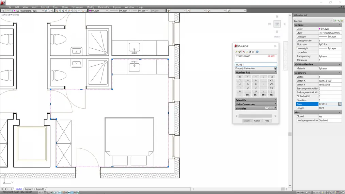This screenshot has width=345, height=194.
Task: Open the A_POWIERZCHNIE layer dropdown
Action: click(x=43, y=11)
